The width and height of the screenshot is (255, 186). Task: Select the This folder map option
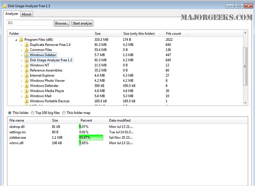coord(64,113)
